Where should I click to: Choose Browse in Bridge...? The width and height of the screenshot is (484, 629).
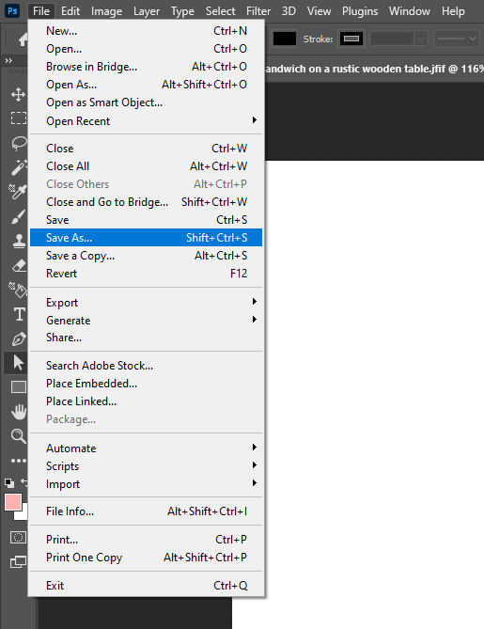point(146,66)
